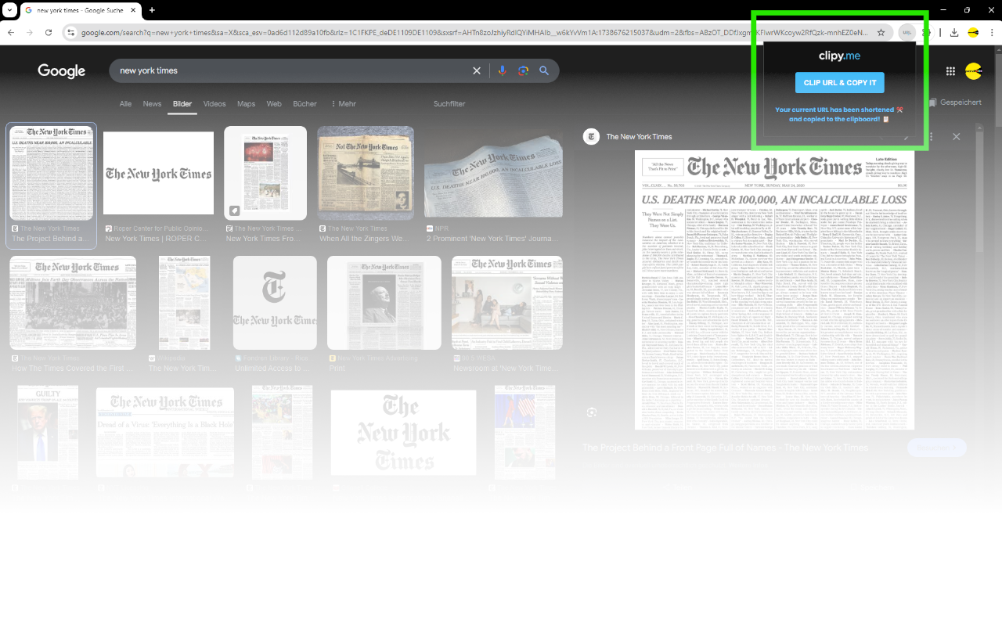The height and width of the screenshot is (626, 1002).
Task: Go to Google homepage via logo
Action: click(x=62, y=71)
